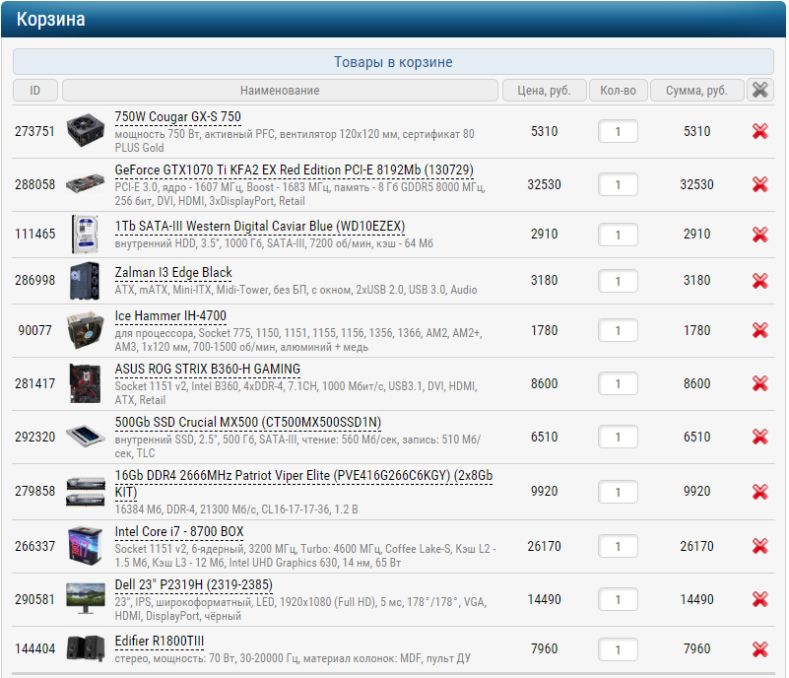The height and width of the screenshot is (678, 789).
Task: Edit quantity for Edifier R1800TIII
Action: click(x=618, y=649)
